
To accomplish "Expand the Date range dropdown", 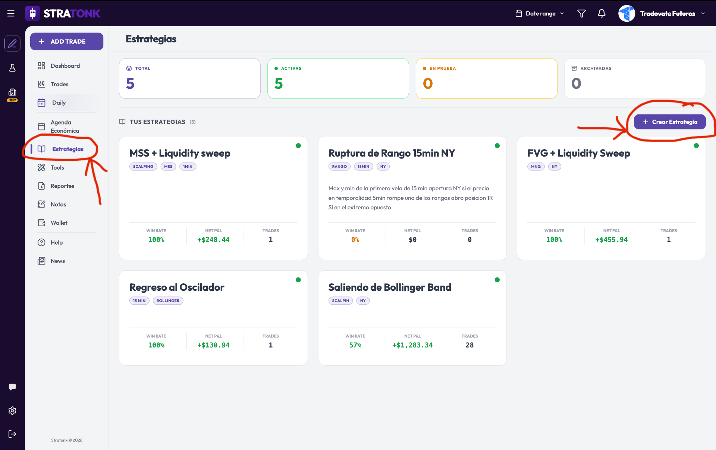I will pos(540,13).
